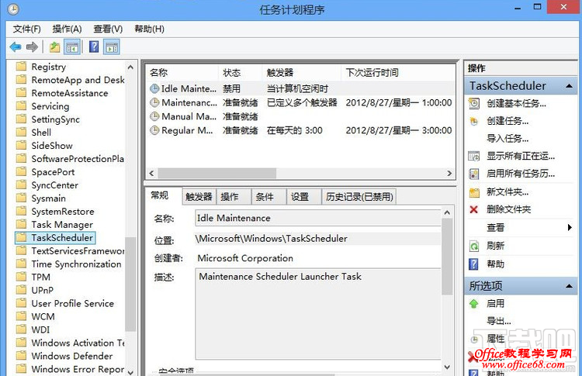The image size is (582, 376).
Task: Click the 显示所有正在运... action link
Action: pos(521,156)
